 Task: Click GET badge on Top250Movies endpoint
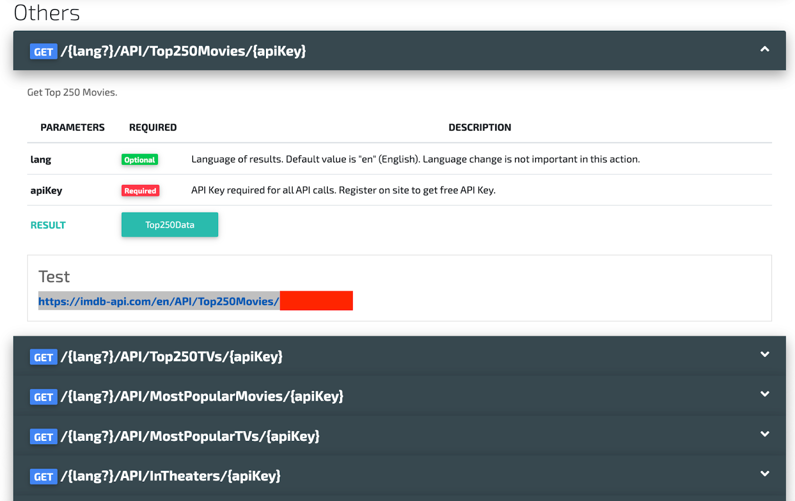coord(43,52)
